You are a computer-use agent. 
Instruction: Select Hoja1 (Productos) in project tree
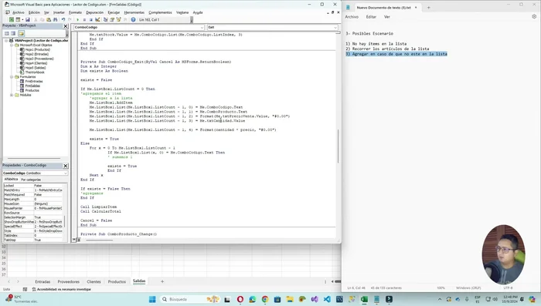pyautogui.click(x=37, y=49)
